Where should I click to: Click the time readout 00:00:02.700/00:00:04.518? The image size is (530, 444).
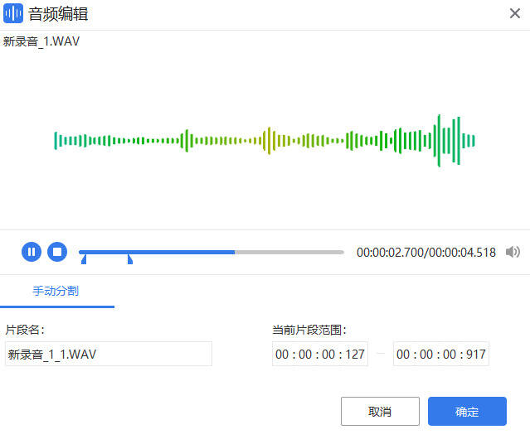pyautogui.click(x=426, y=252)
